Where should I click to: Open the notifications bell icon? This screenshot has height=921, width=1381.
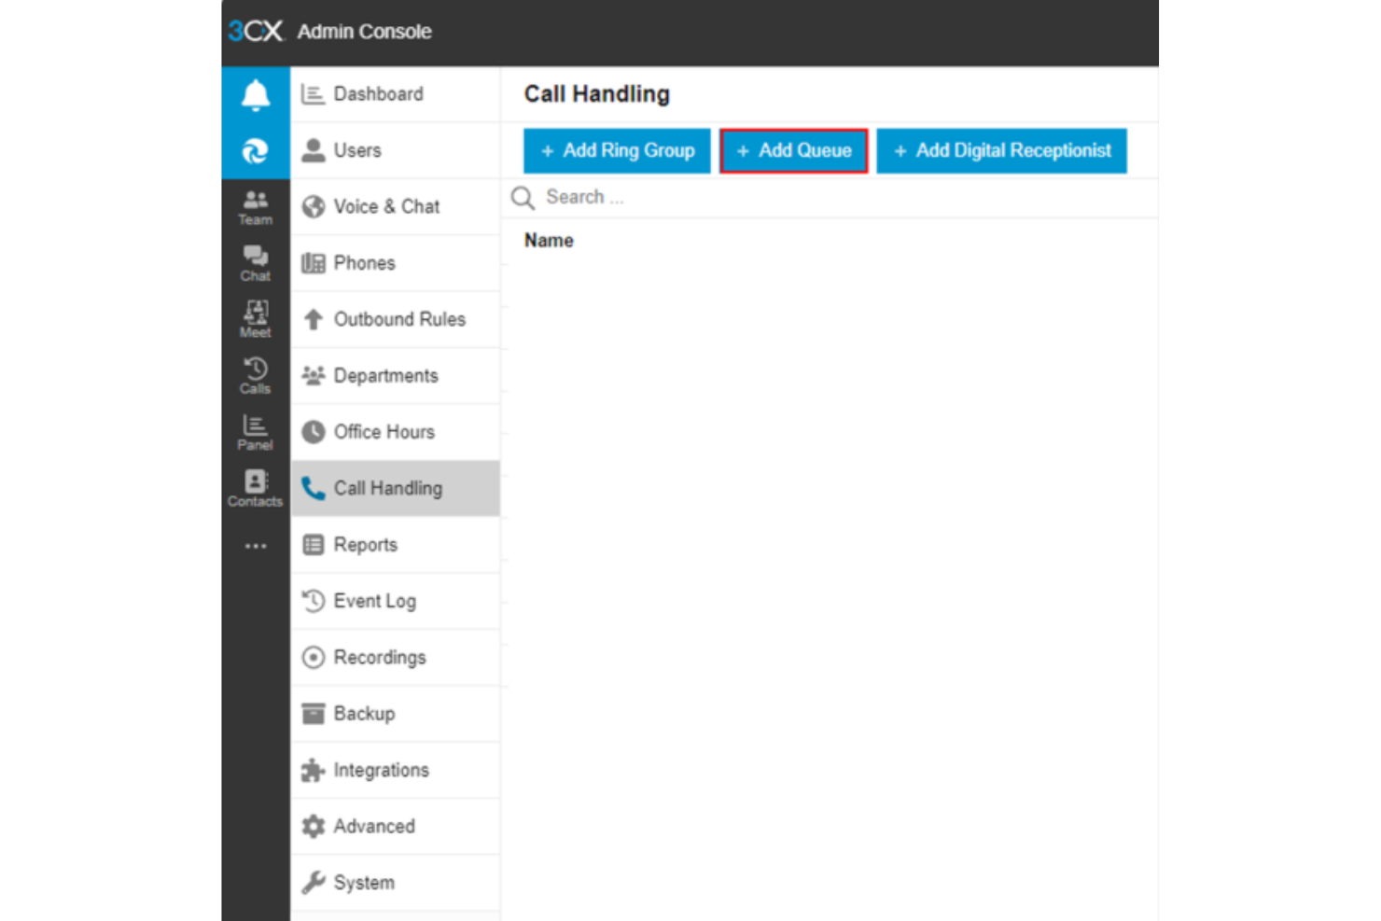click(254, 93)
